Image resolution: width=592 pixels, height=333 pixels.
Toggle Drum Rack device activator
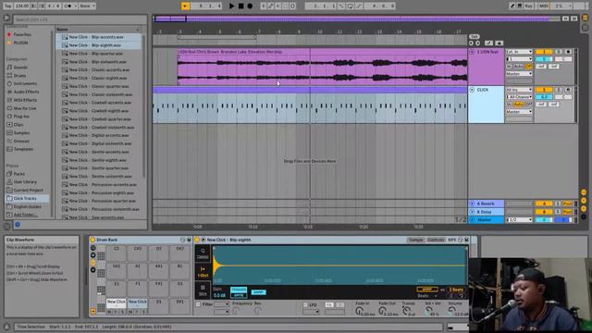tap(92, 240)
